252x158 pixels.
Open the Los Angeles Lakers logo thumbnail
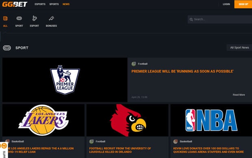[x=43, y=120]
